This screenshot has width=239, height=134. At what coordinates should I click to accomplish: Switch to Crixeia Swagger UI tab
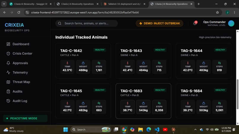pos(31,4)
